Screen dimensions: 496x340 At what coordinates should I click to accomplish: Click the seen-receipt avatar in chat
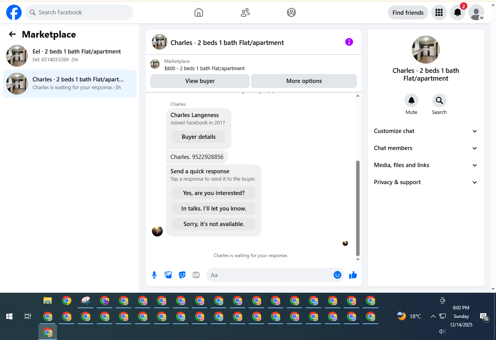pyautogui.click(x=345, y=243)
